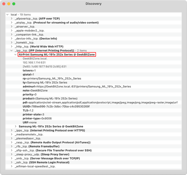187x175 pixels.
Task: Click the qtotal=1 record
Action: (x=28, y=74)
